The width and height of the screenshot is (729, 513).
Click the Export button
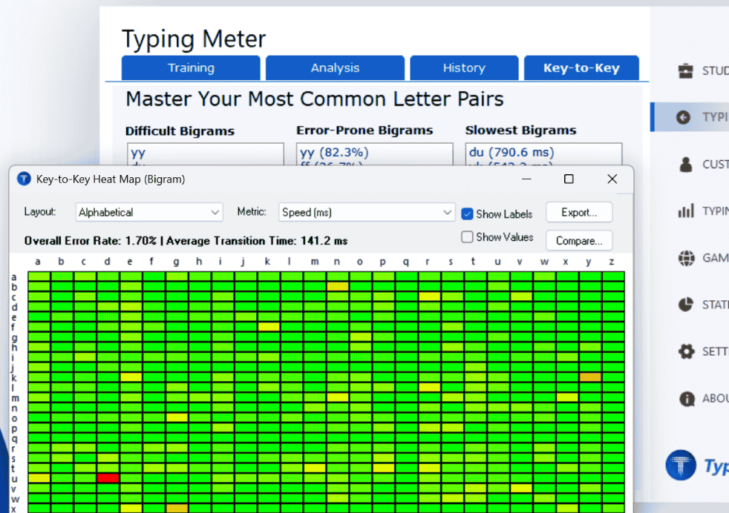click(579, 211)
